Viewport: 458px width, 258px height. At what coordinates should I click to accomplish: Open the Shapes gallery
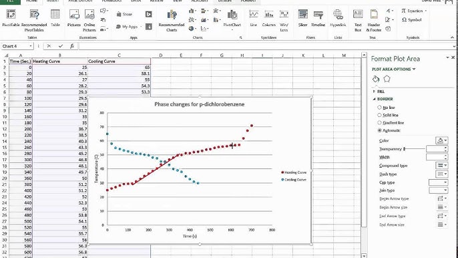[104, 11]
